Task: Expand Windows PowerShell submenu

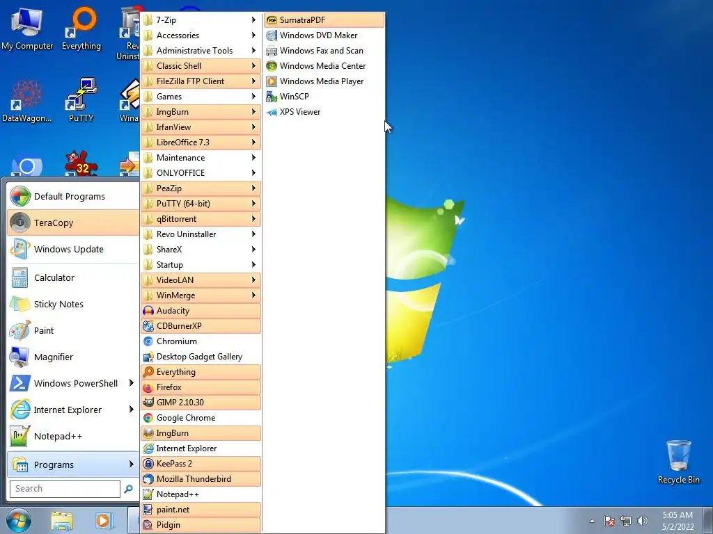Action: pos(73,383)
